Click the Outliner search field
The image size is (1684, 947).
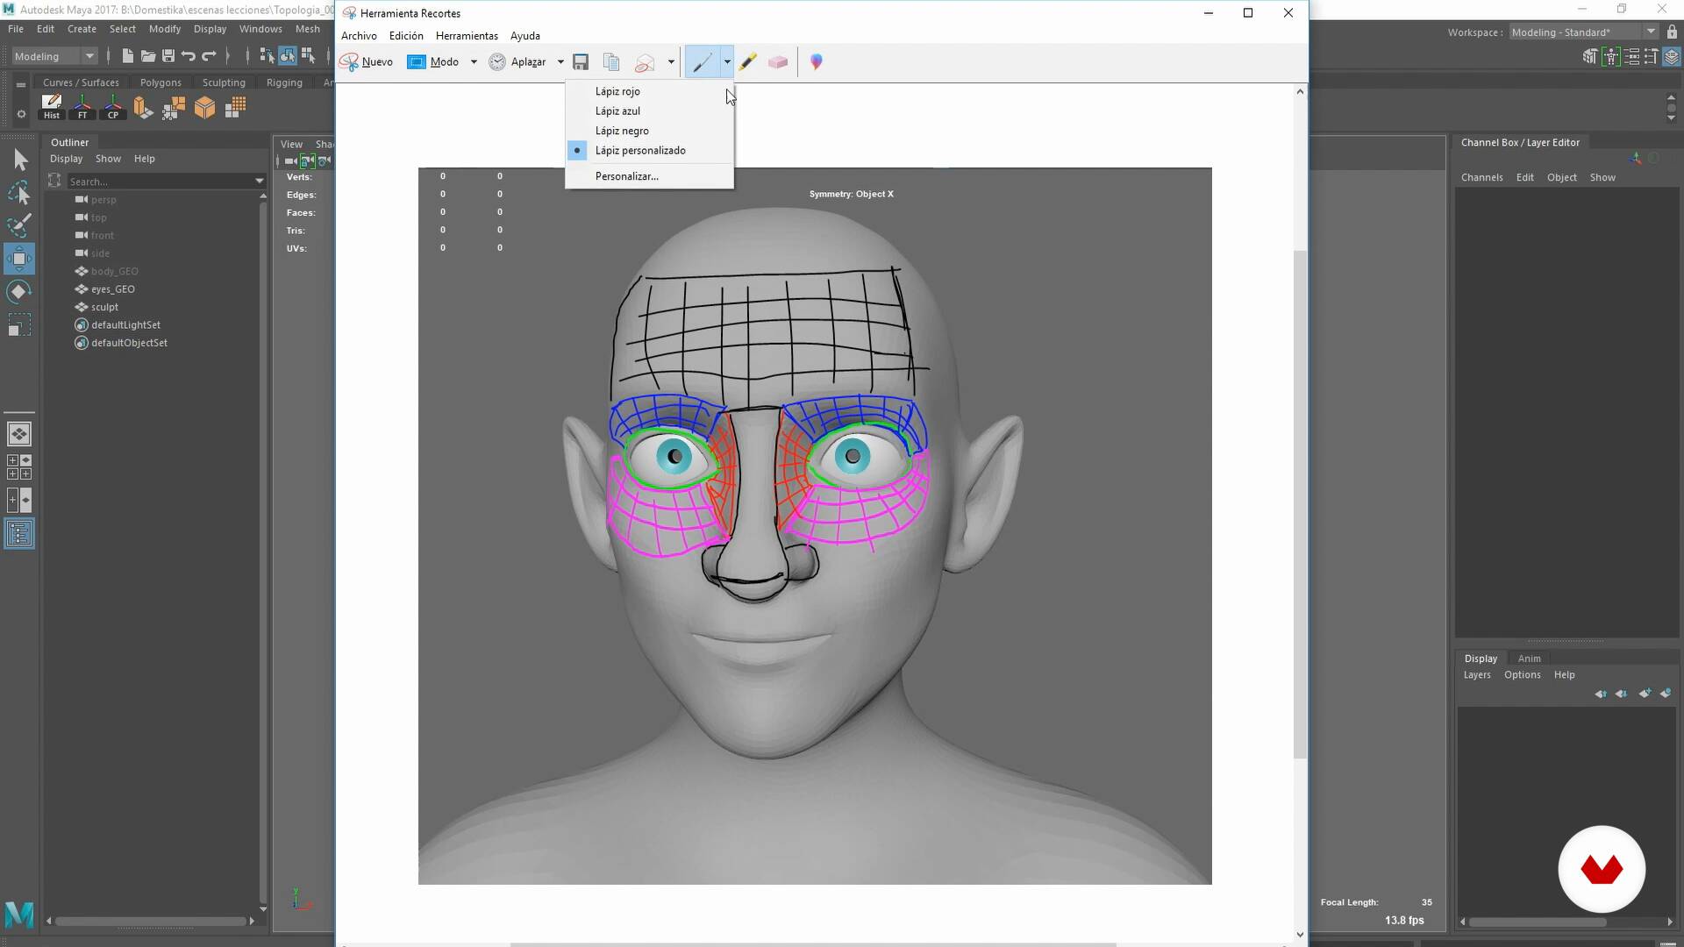pos(160,182)
